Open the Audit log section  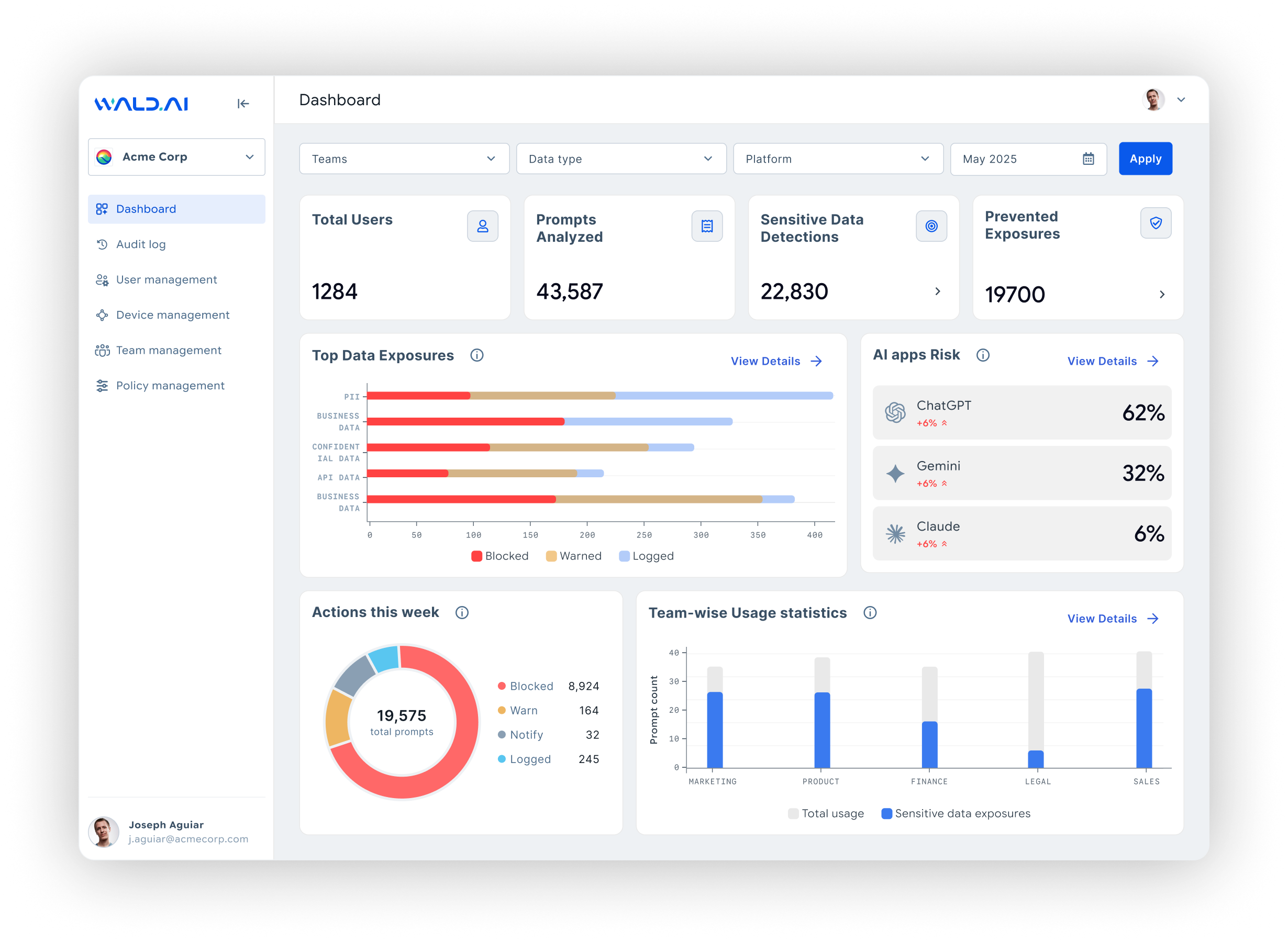pos(142,244)
